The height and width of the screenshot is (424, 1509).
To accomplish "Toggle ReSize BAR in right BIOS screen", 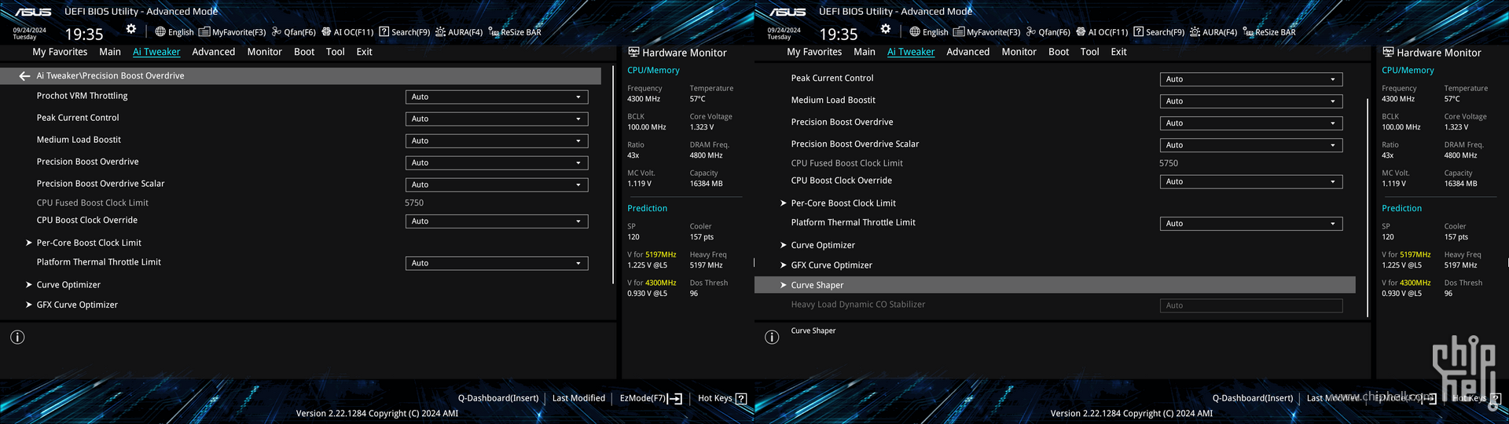I will [x=1269, y=32].
